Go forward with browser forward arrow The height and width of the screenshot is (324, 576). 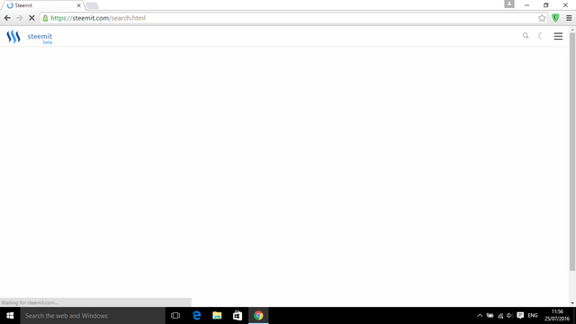pyautogui.click(x=19, y=18)
